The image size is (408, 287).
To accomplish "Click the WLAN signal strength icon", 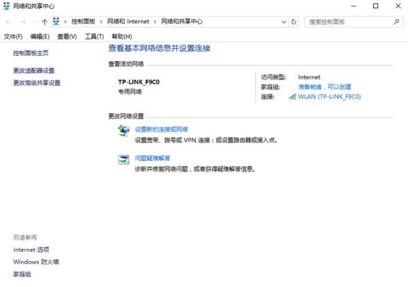I will pos(292,97).
